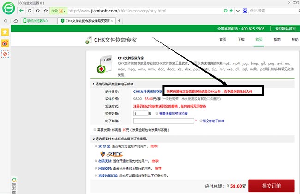This screenshot has width=300, height=194.
Task: Click the 电子邮箱 email input field
Action: (x=164, y=121)
